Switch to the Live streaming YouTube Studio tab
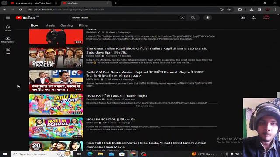 [33, 3]
